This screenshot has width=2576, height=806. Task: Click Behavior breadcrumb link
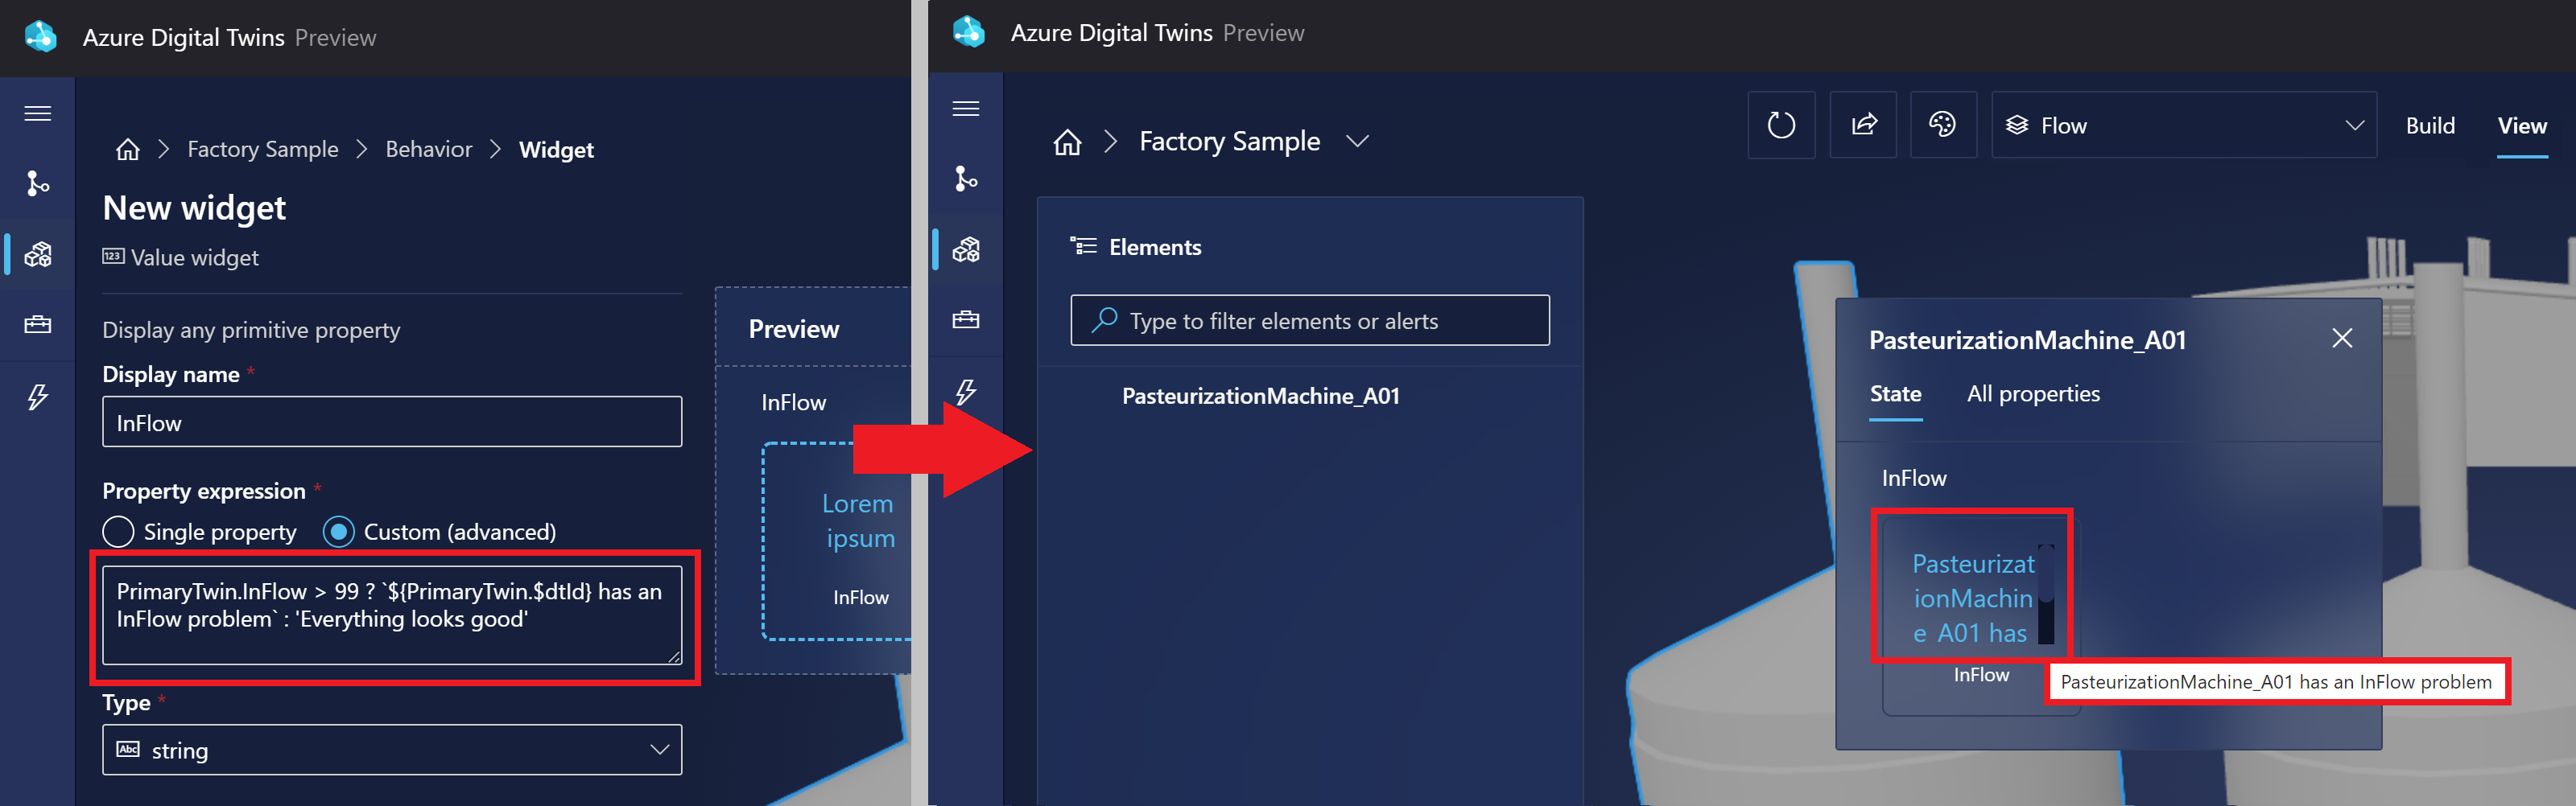(x=429, y=150)
